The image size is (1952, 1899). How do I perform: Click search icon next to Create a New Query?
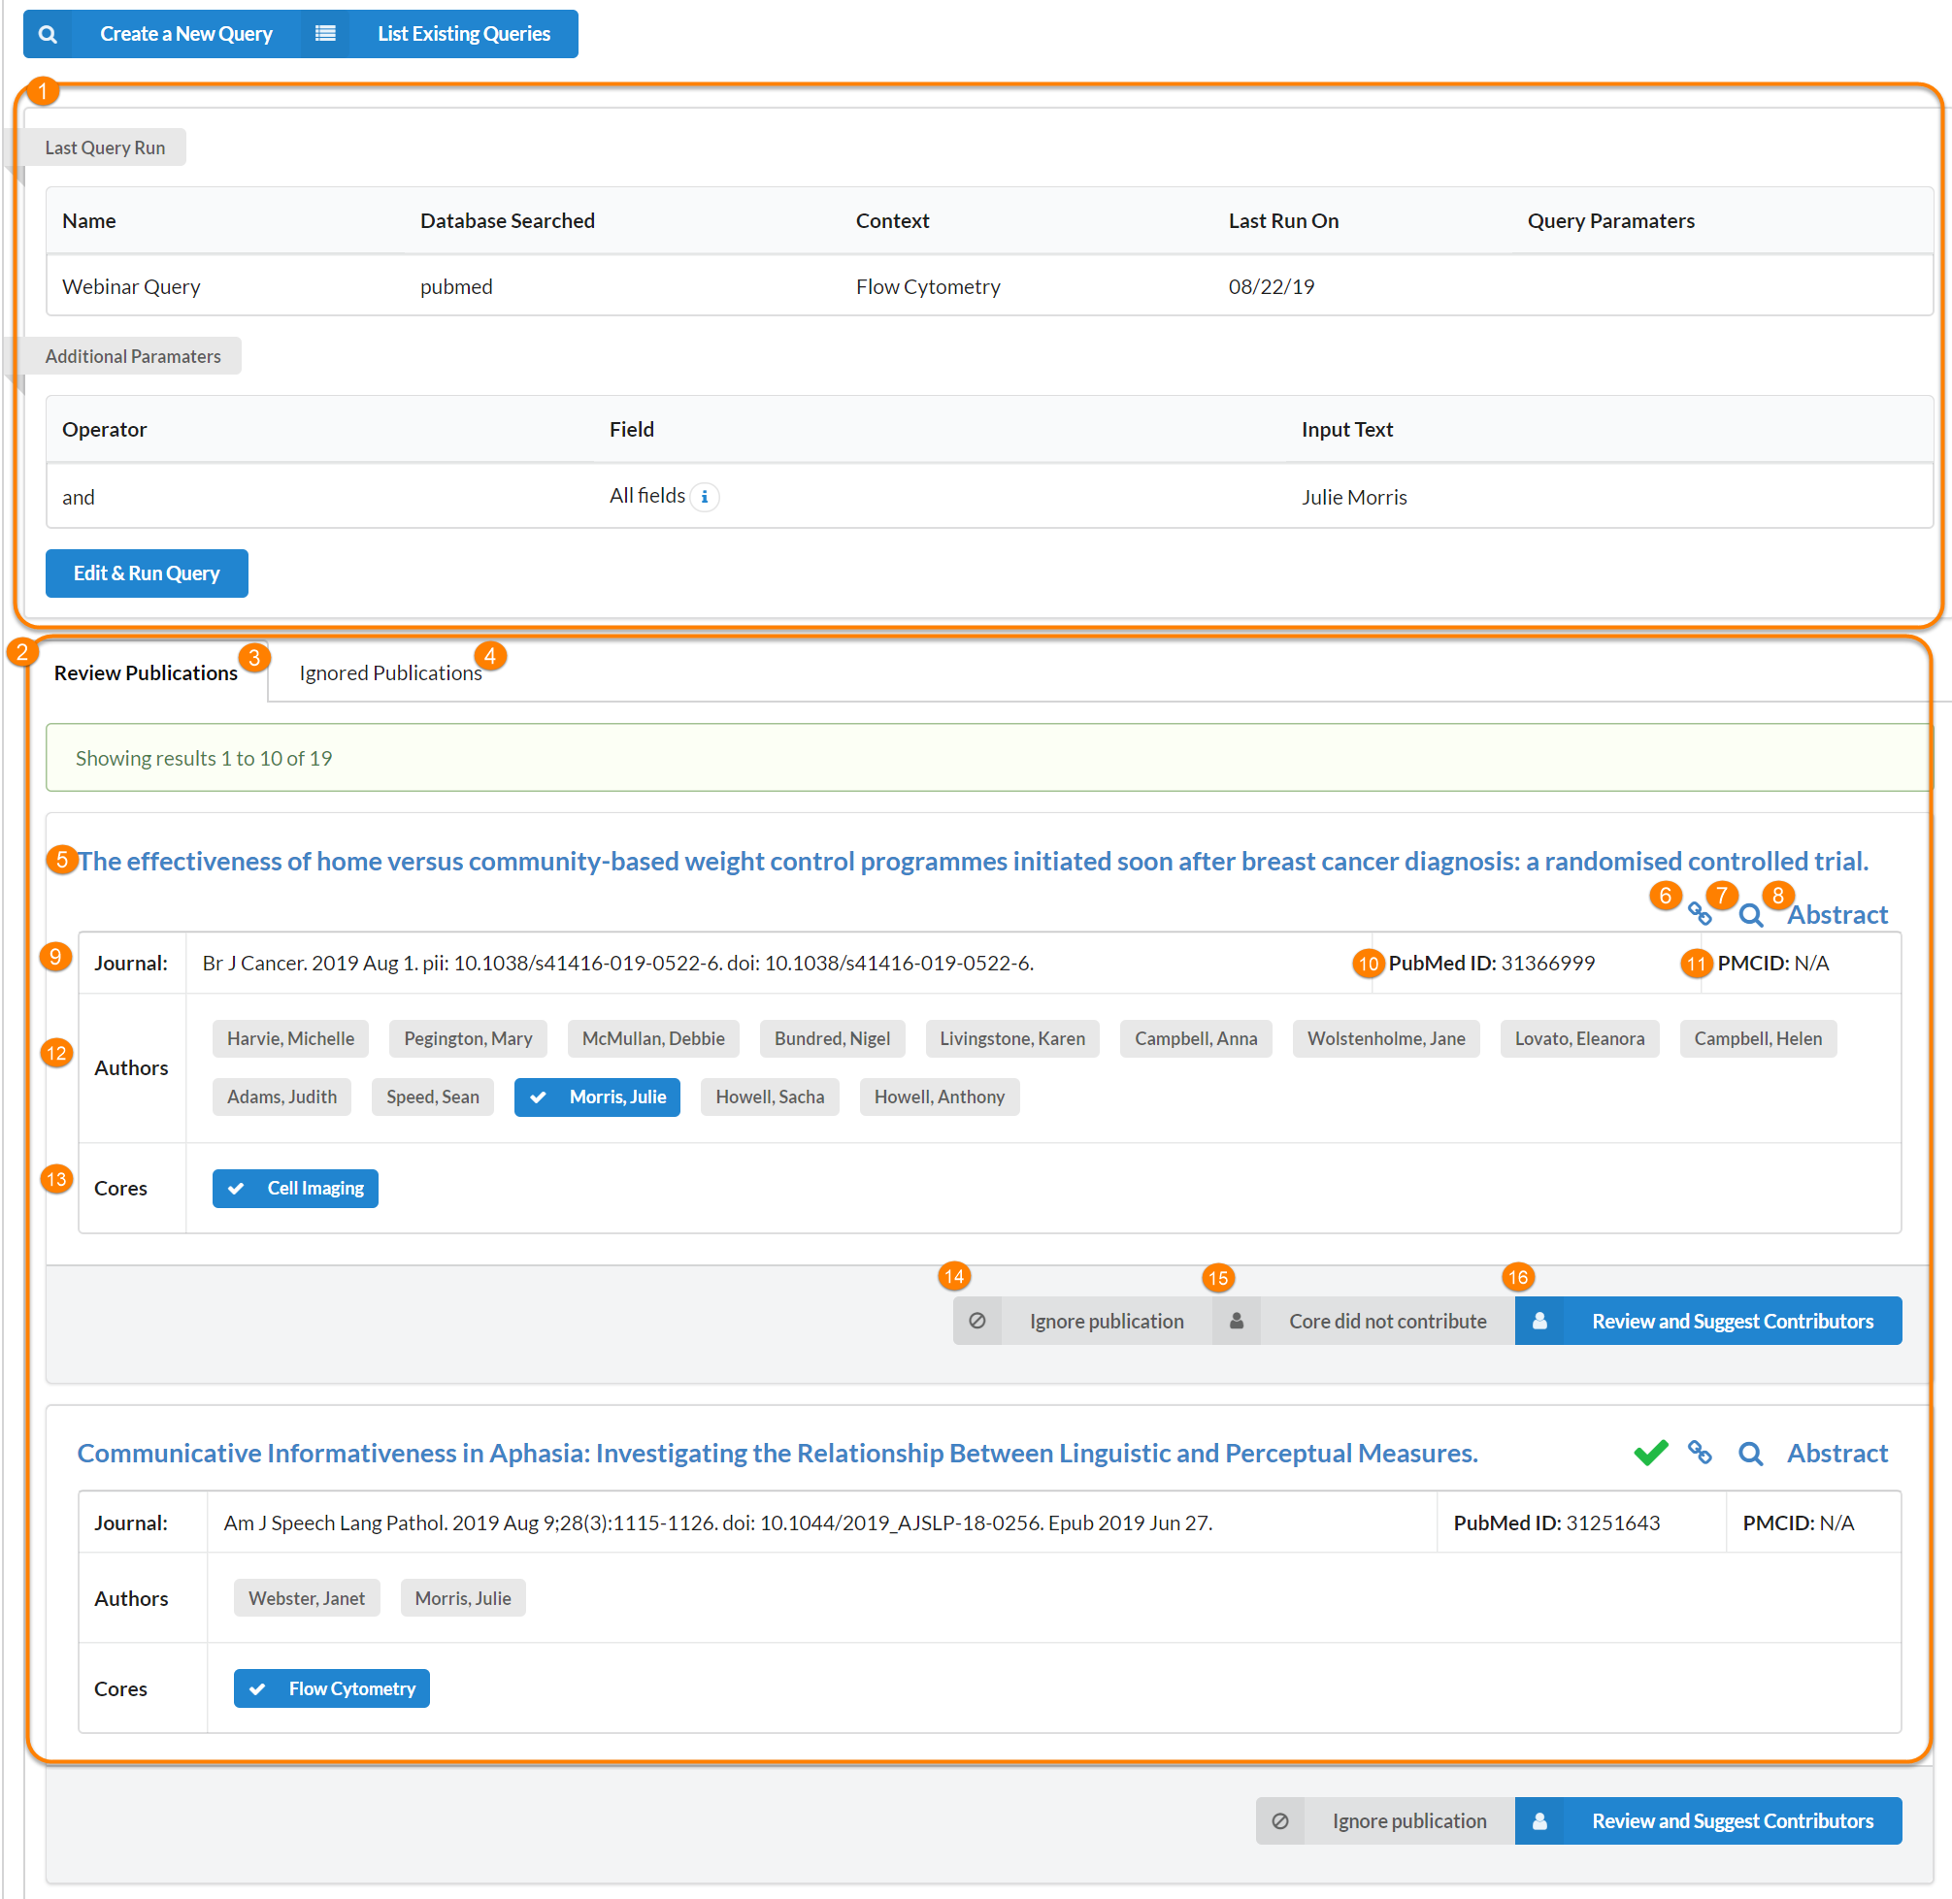48,34
